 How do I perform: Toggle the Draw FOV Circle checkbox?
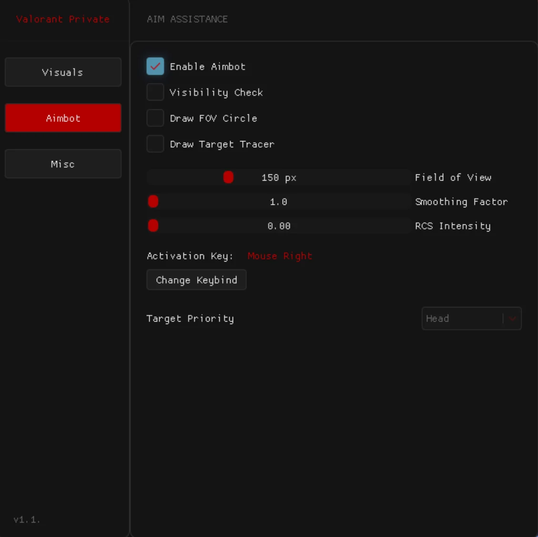(x=155, y=118)
